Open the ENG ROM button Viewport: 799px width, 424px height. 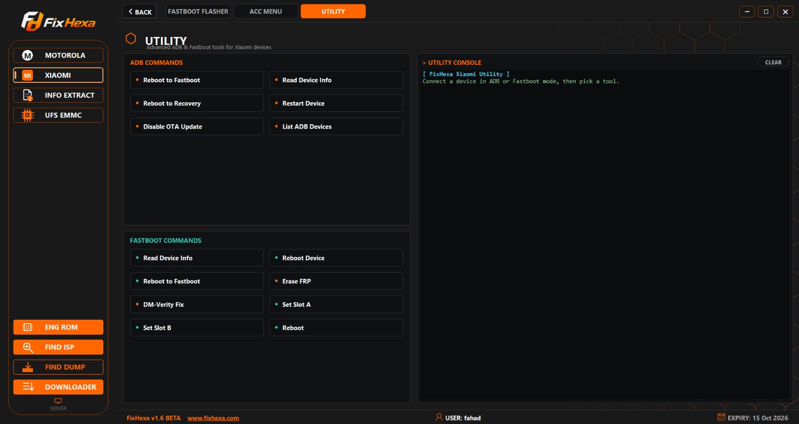58,327
